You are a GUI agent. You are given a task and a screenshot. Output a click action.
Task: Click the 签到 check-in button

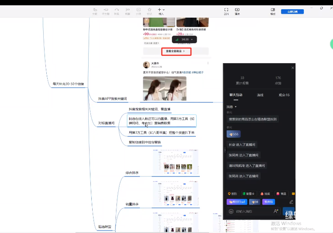(232, 194)
